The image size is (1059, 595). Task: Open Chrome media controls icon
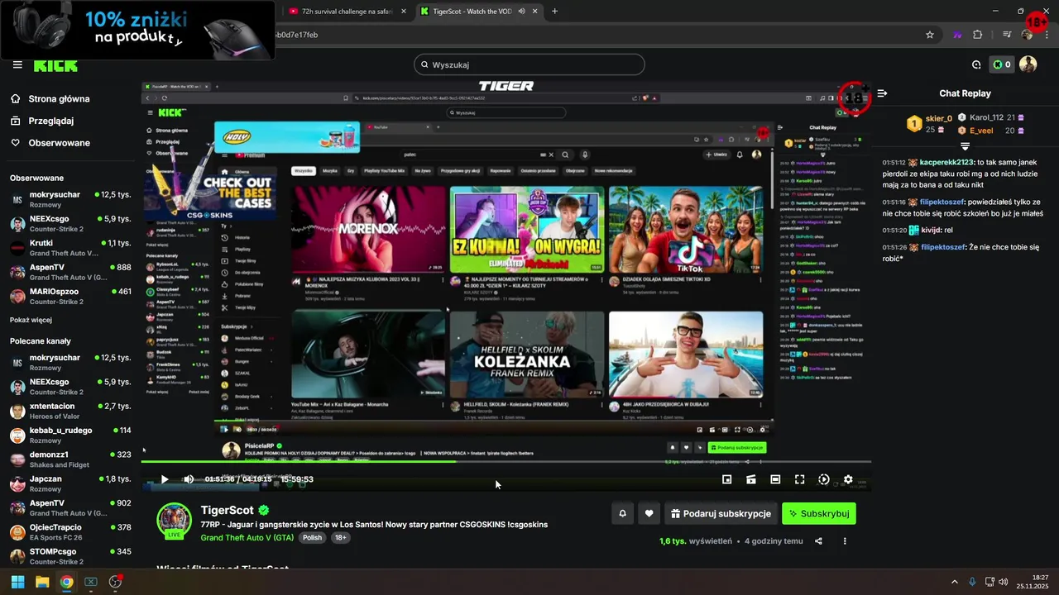point(1007,35)
